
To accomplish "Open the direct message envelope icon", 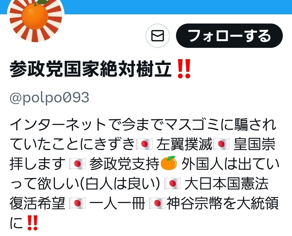I will [158, 36].
